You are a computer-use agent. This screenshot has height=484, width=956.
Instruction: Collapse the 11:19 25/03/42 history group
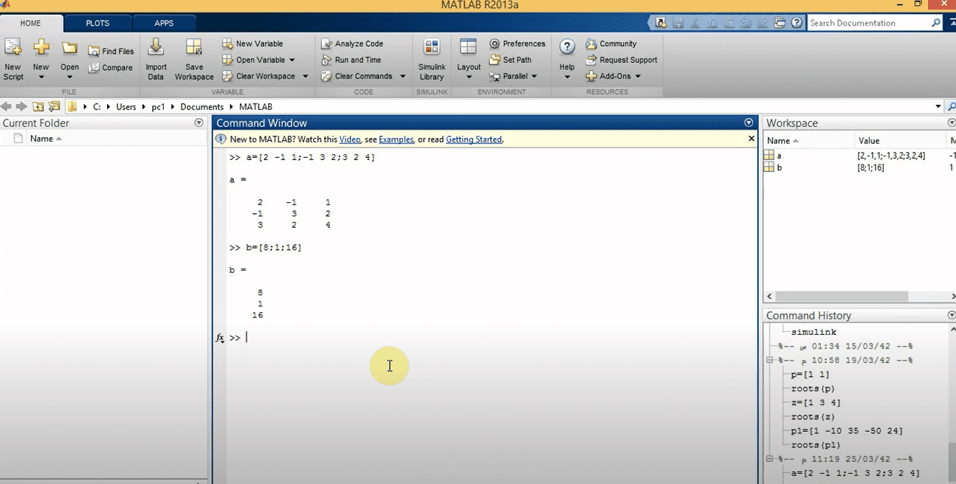coord(769,459)
